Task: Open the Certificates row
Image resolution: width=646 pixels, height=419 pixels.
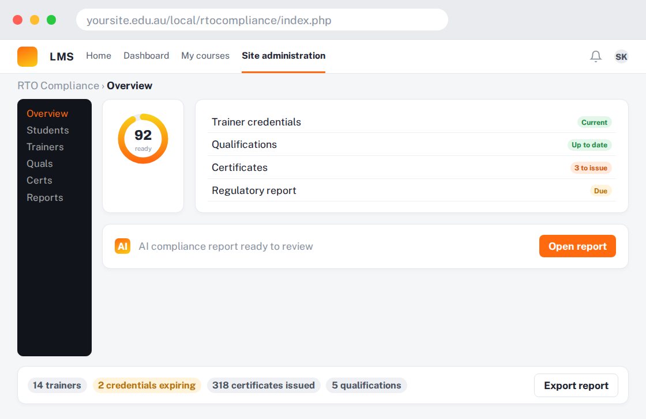Action: pyautogui.click(x=412, y=167)
